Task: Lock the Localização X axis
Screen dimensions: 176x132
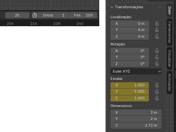Action: pyautogui.click(x=157, y=24)
